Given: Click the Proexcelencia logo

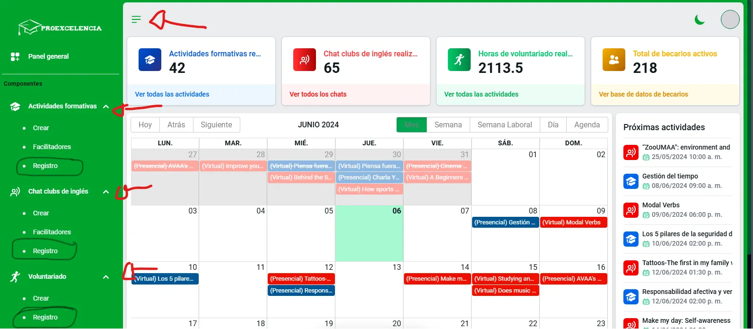Looking at the screenshot, I should (60, 28).
